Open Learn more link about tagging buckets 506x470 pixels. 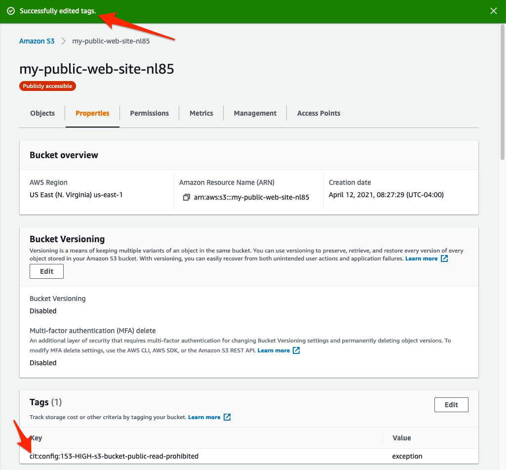(x=204, y=417)
